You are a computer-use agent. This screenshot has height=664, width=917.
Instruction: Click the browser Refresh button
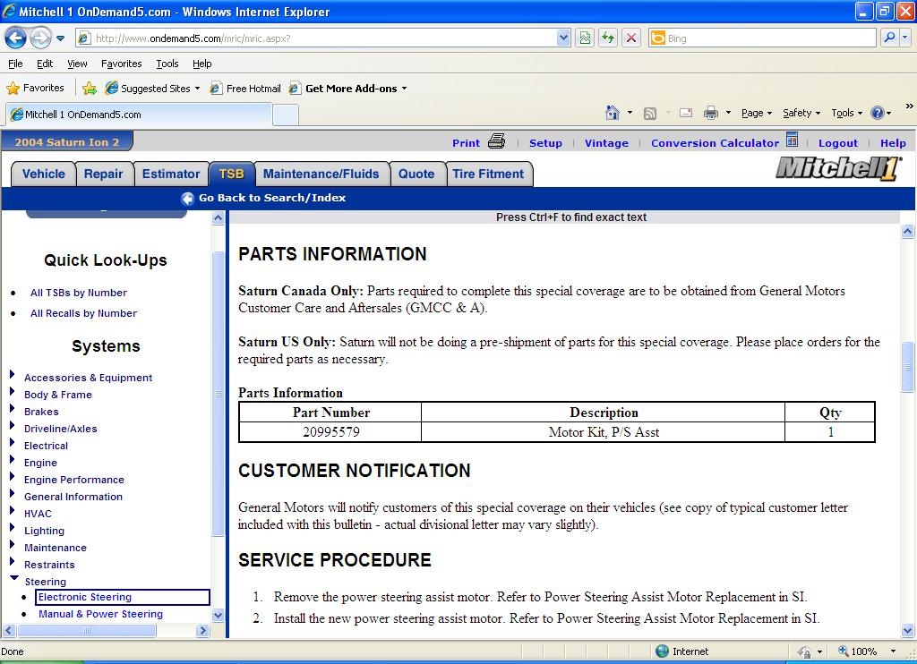click(x=609, y=38)
